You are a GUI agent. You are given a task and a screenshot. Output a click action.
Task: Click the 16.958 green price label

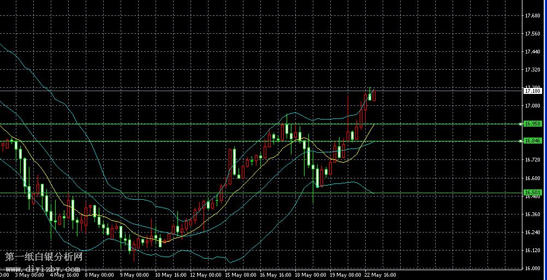[x=532, y=124]
